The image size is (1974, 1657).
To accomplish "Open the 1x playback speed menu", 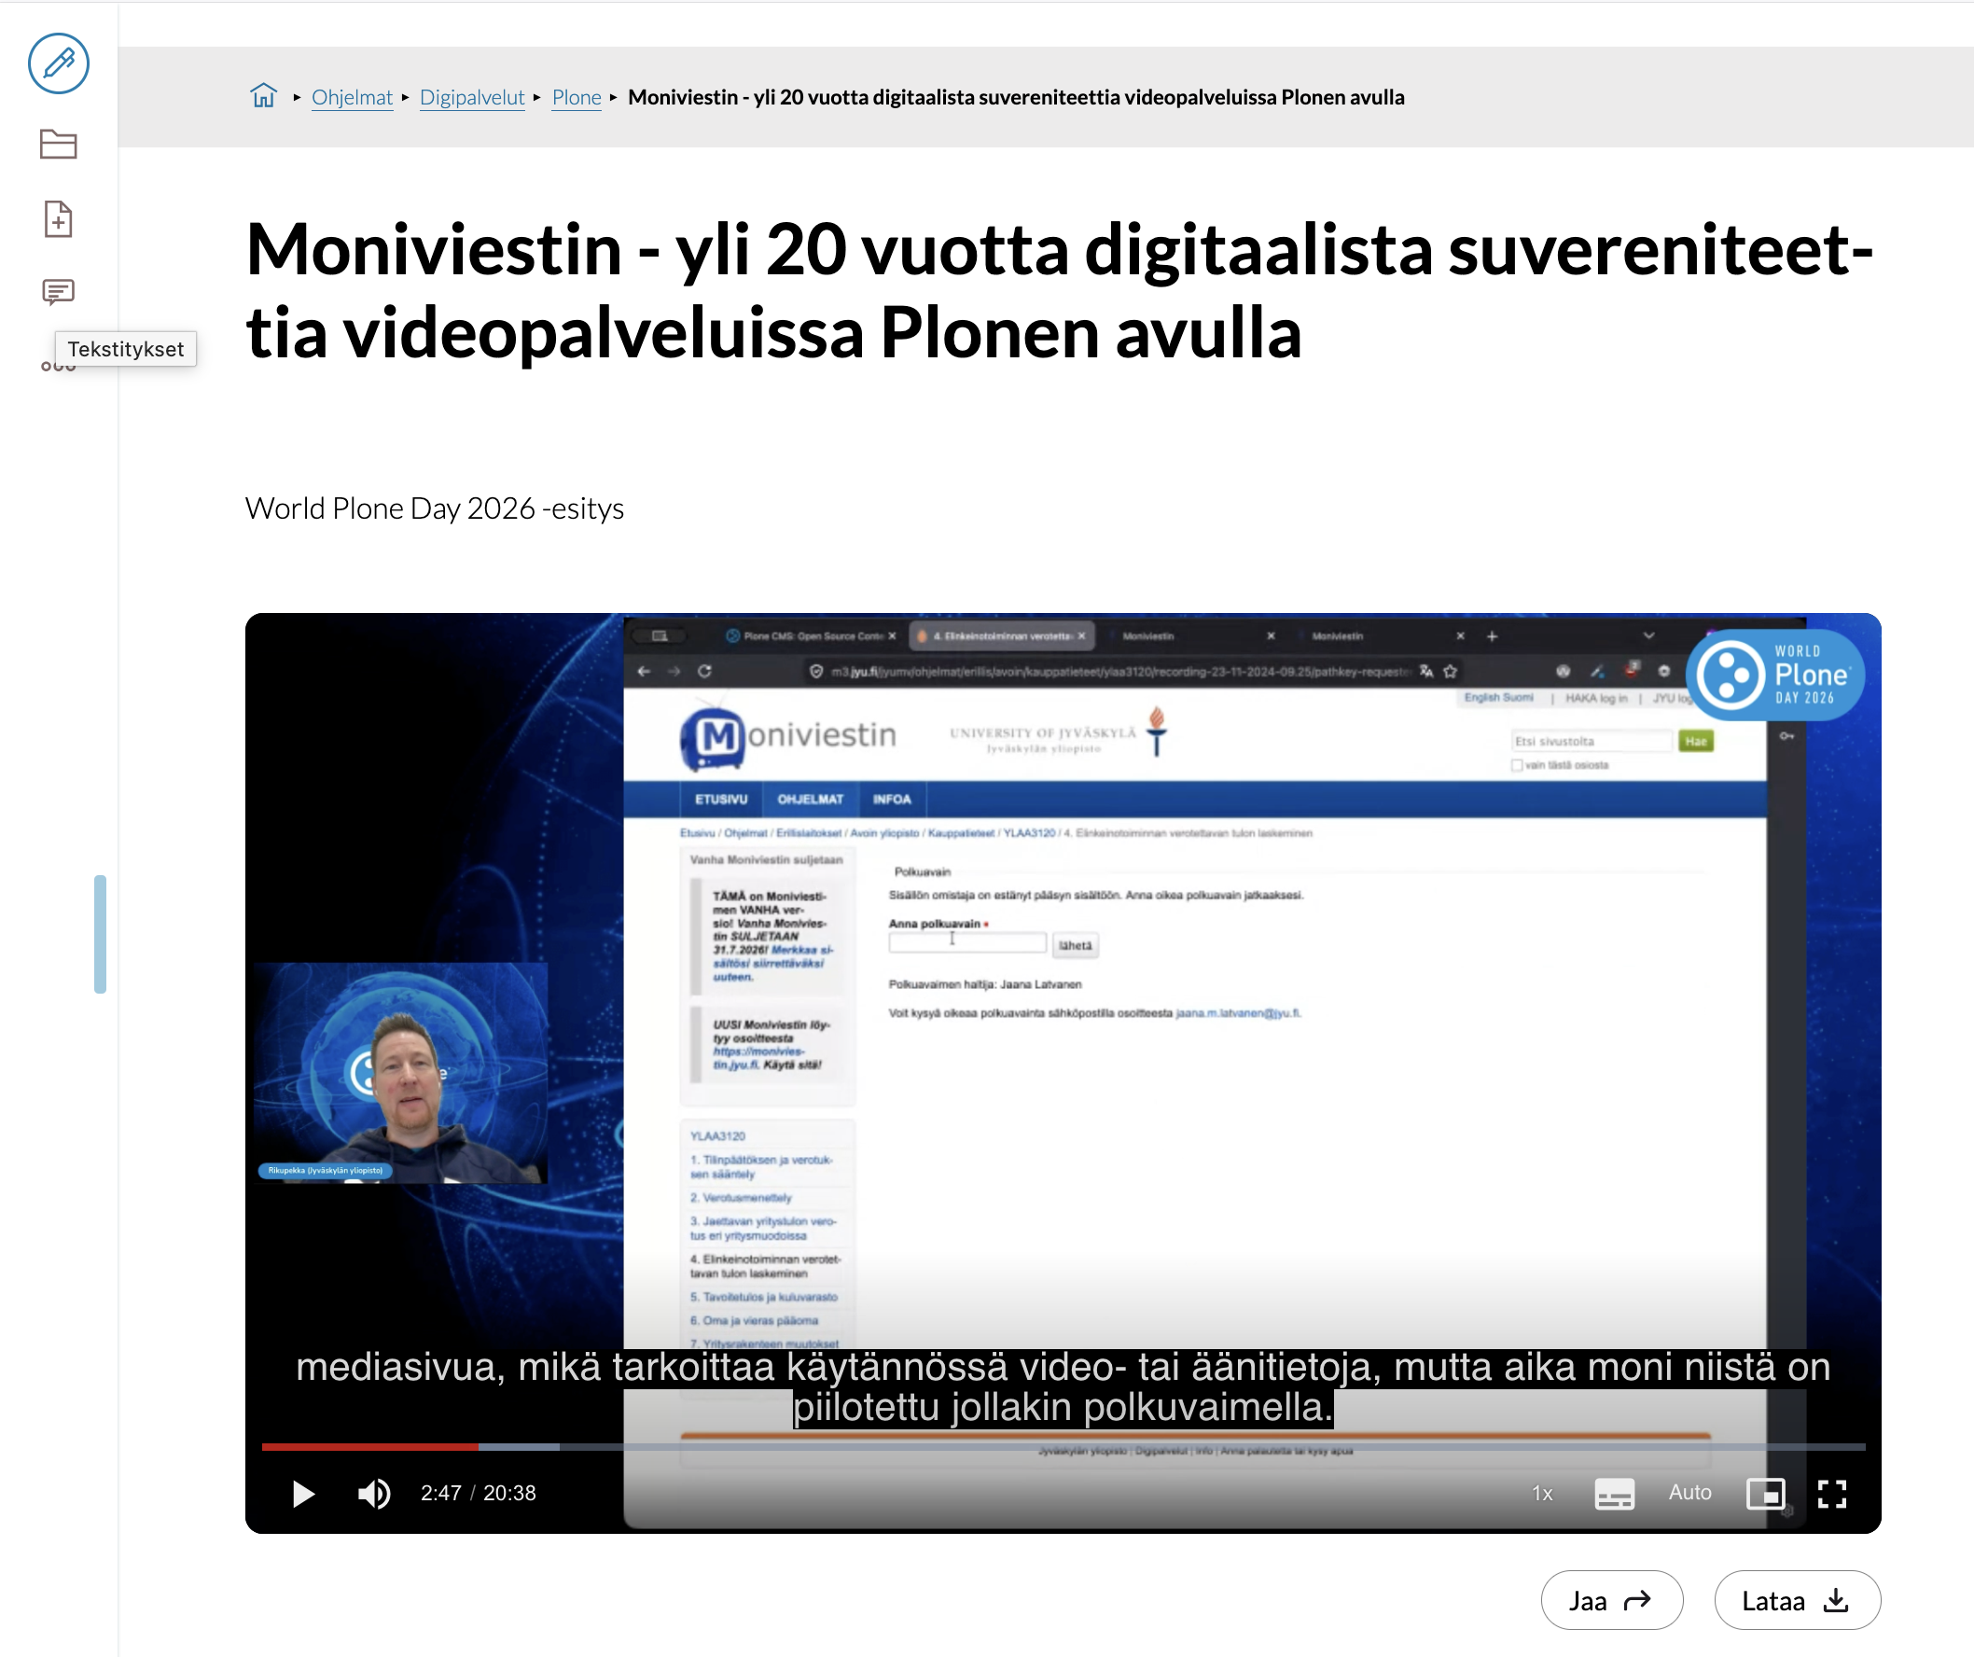I will 1543,1493.
